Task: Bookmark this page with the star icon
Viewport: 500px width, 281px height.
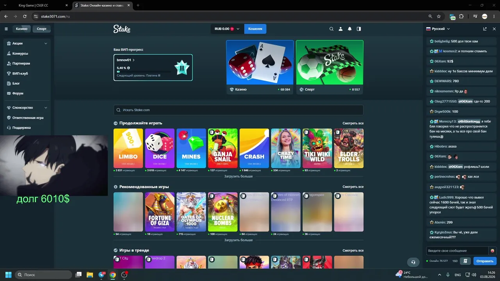Action: point(439,16)
